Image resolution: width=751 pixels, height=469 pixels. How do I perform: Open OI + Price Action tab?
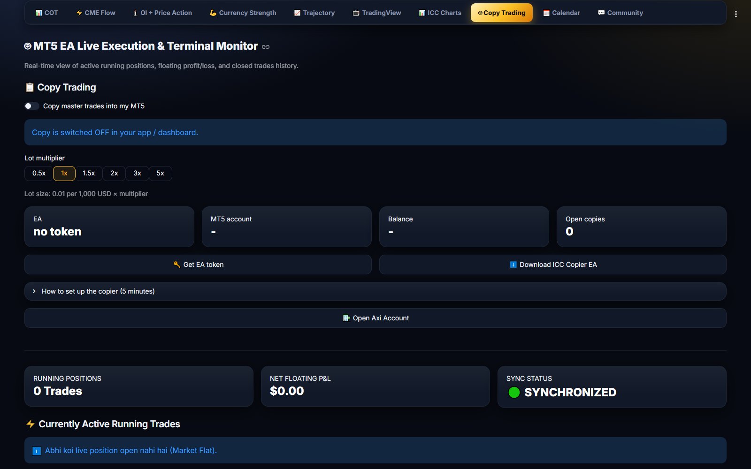(x=162, y=13)
